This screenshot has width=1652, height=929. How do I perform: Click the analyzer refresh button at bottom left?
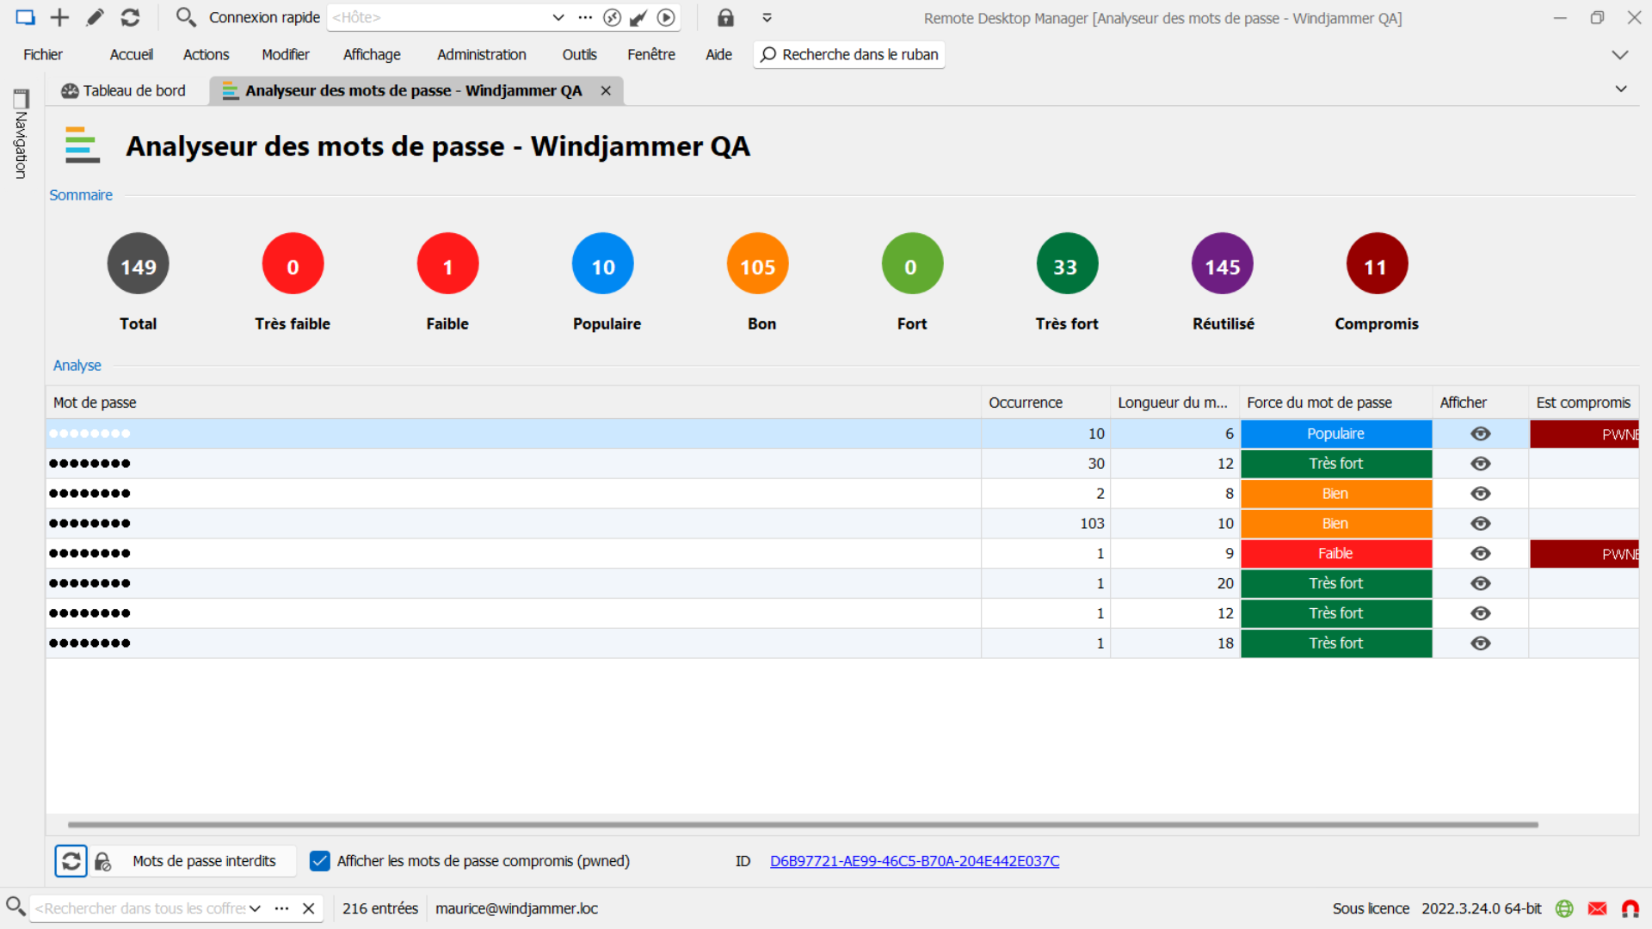point(71,861)
